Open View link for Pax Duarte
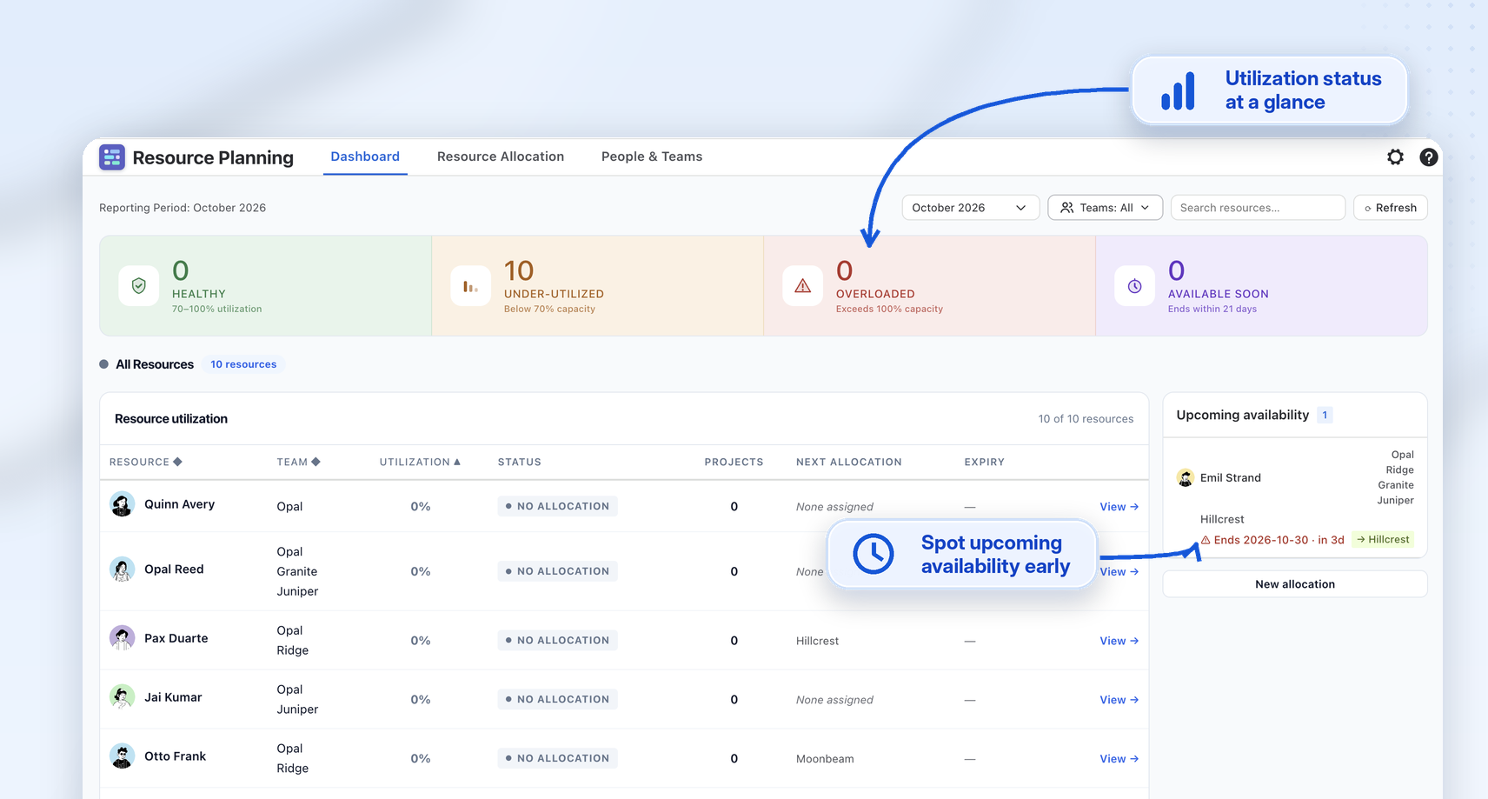 [x=1119, y=641]
